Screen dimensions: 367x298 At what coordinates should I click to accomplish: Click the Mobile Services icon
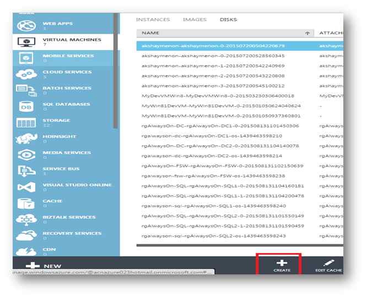[x=26, y=58]
